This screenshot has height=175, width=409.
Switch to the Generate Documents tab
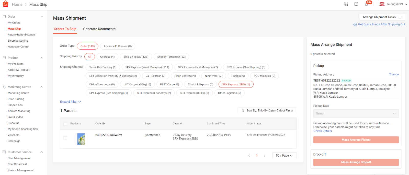pos(99,29)
